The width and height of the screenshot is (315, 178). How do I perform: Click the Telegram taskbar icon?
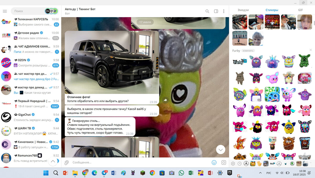pos(104,173)
